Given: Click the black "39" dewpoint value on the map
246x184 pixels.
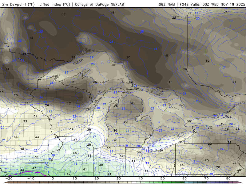Looking at the screenshot, I should coord(89,145).
